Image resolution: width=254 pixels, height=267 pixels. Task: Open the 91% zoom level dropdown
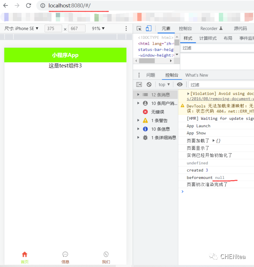[98, 29]
